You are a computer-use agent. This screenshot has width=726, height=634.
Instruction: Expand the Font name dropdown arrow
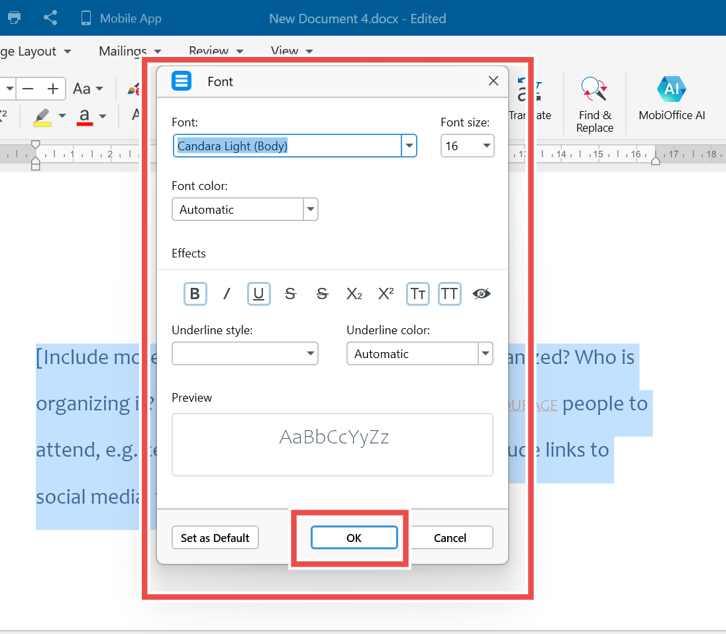point(409,146)
